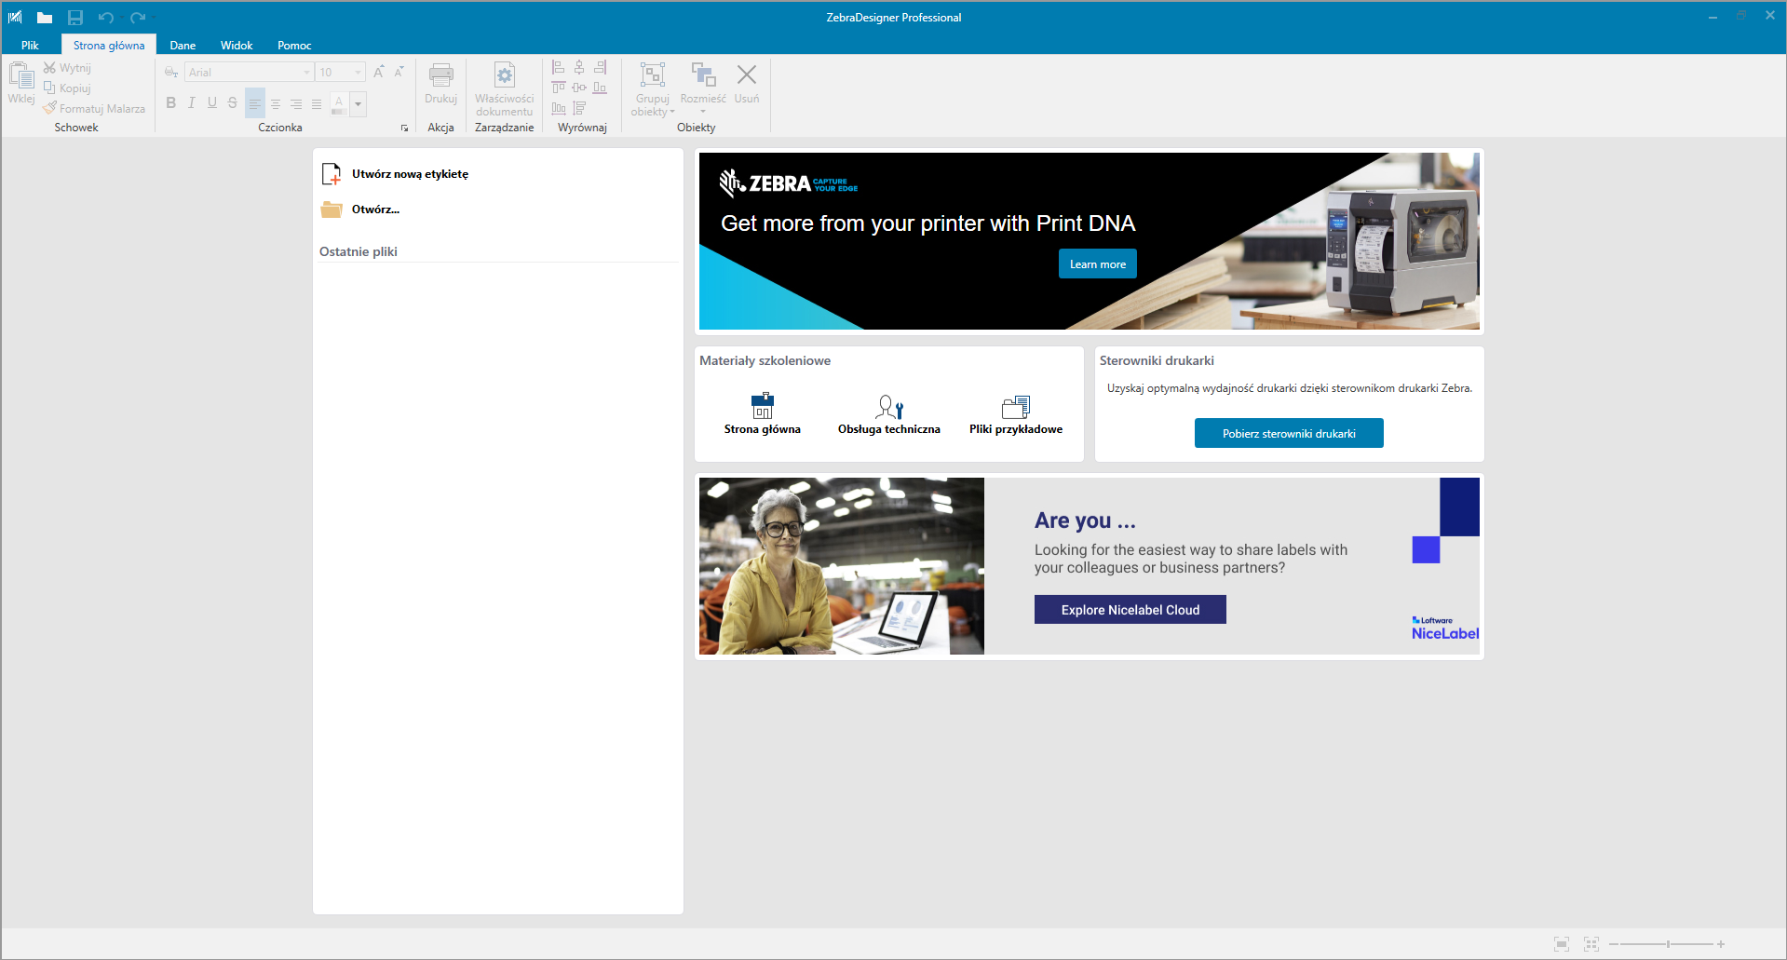The width and height of the screenshot is (1787, 960).
Task: Click the font color A swatch
Action: click(339, 104)
